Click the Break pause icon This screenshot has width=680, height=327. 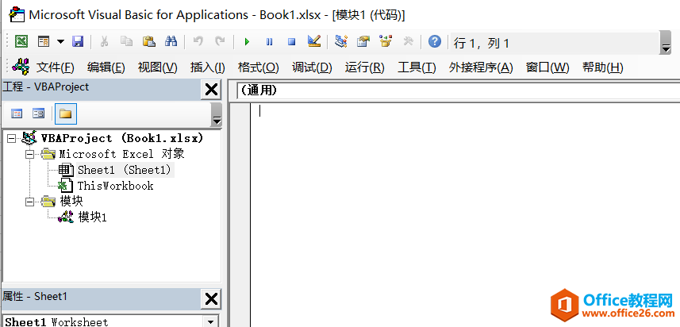click(269, 42)
